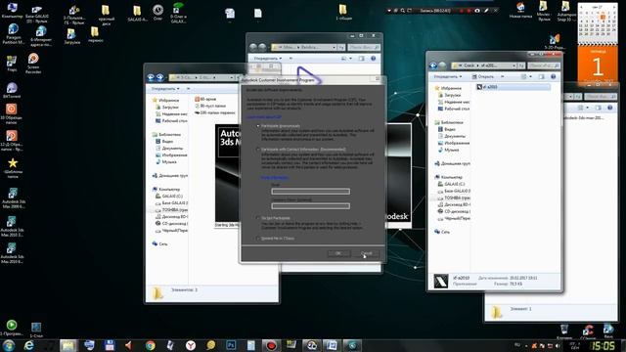Open Google Chrome from taskbar

pos(150,345)
